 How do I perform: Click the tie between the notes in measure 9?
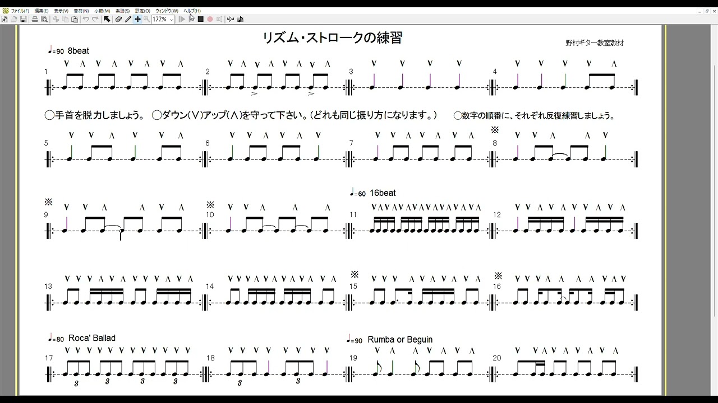[x=112, y=227]
